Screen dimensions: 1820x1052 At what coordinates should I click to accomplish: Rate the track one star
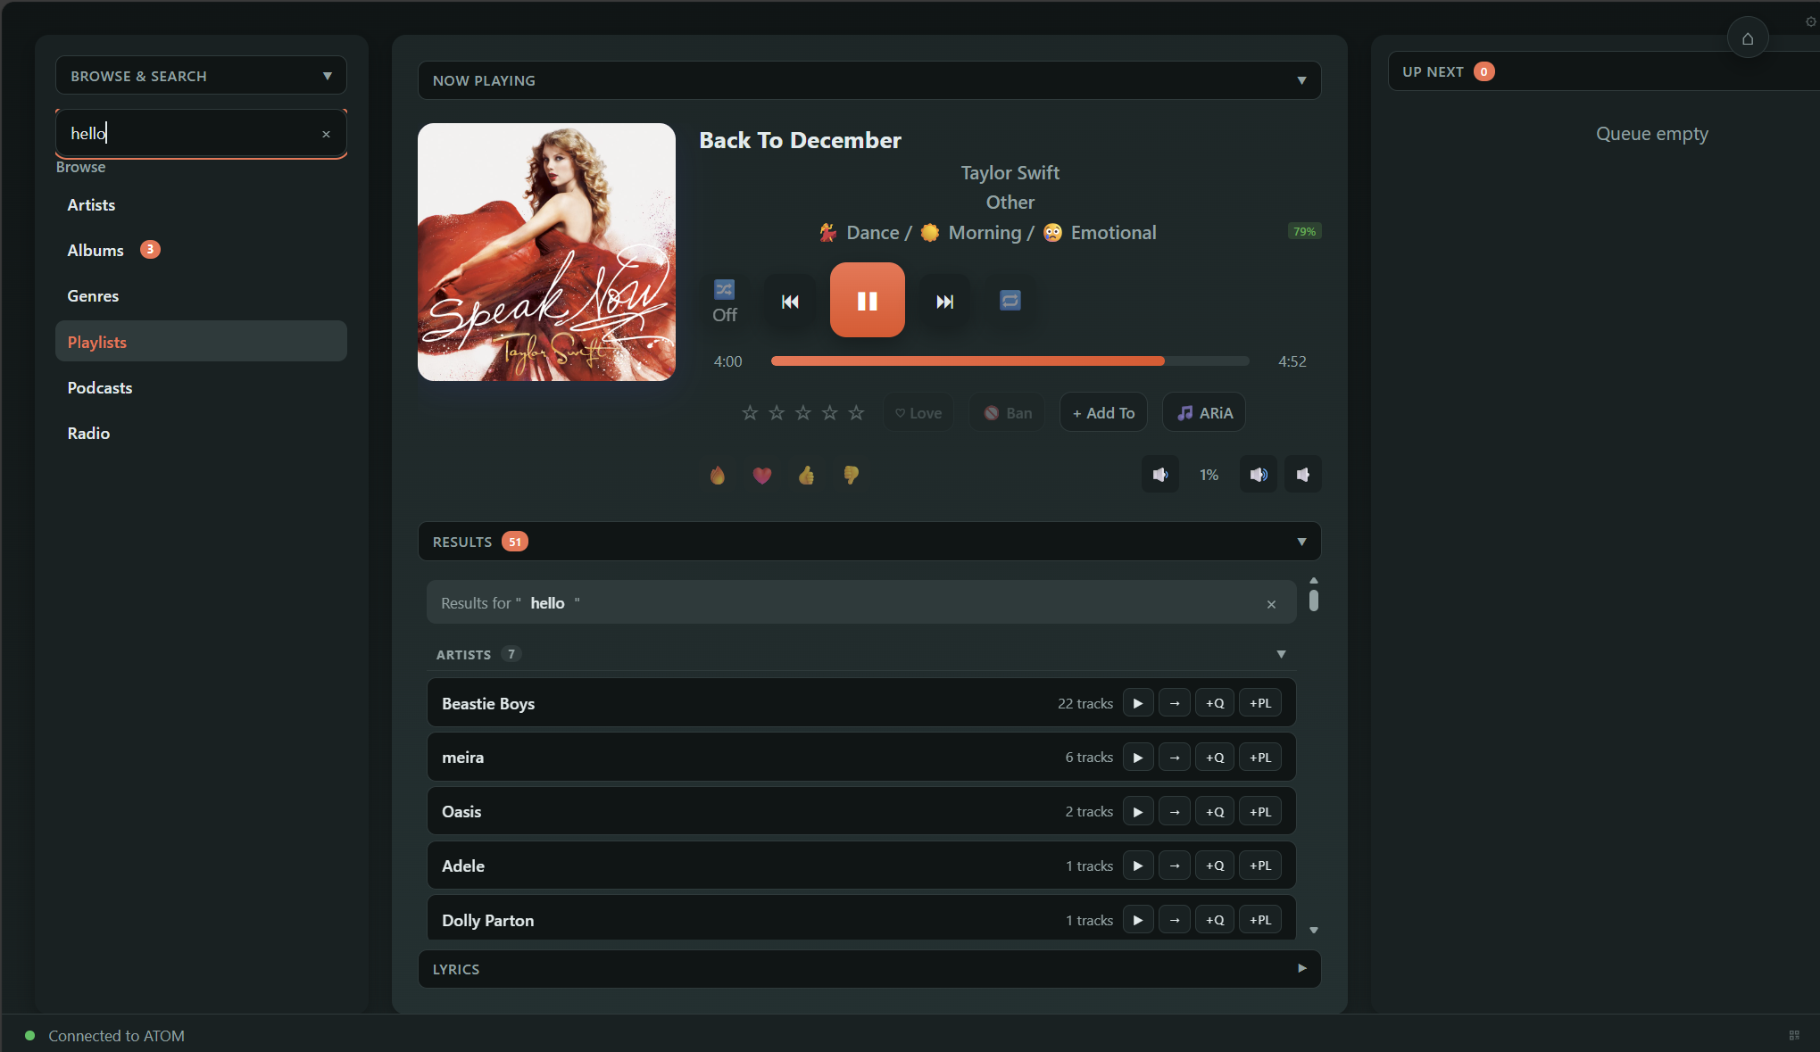click(x=750, y=412)
